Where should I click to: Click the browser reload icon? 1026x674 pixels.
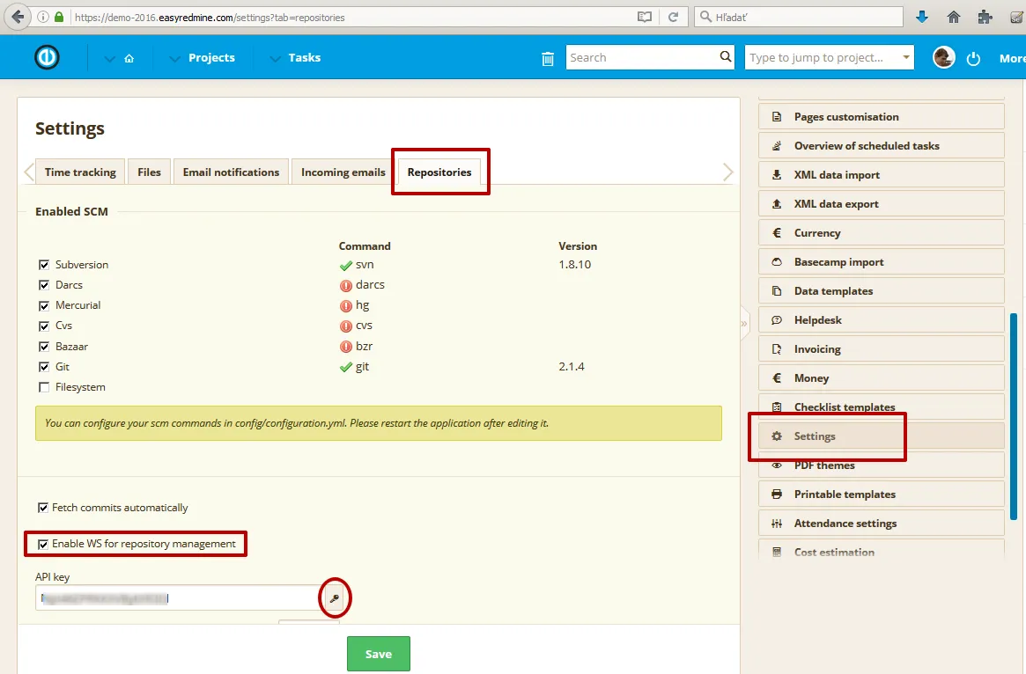tap(673, 17)
